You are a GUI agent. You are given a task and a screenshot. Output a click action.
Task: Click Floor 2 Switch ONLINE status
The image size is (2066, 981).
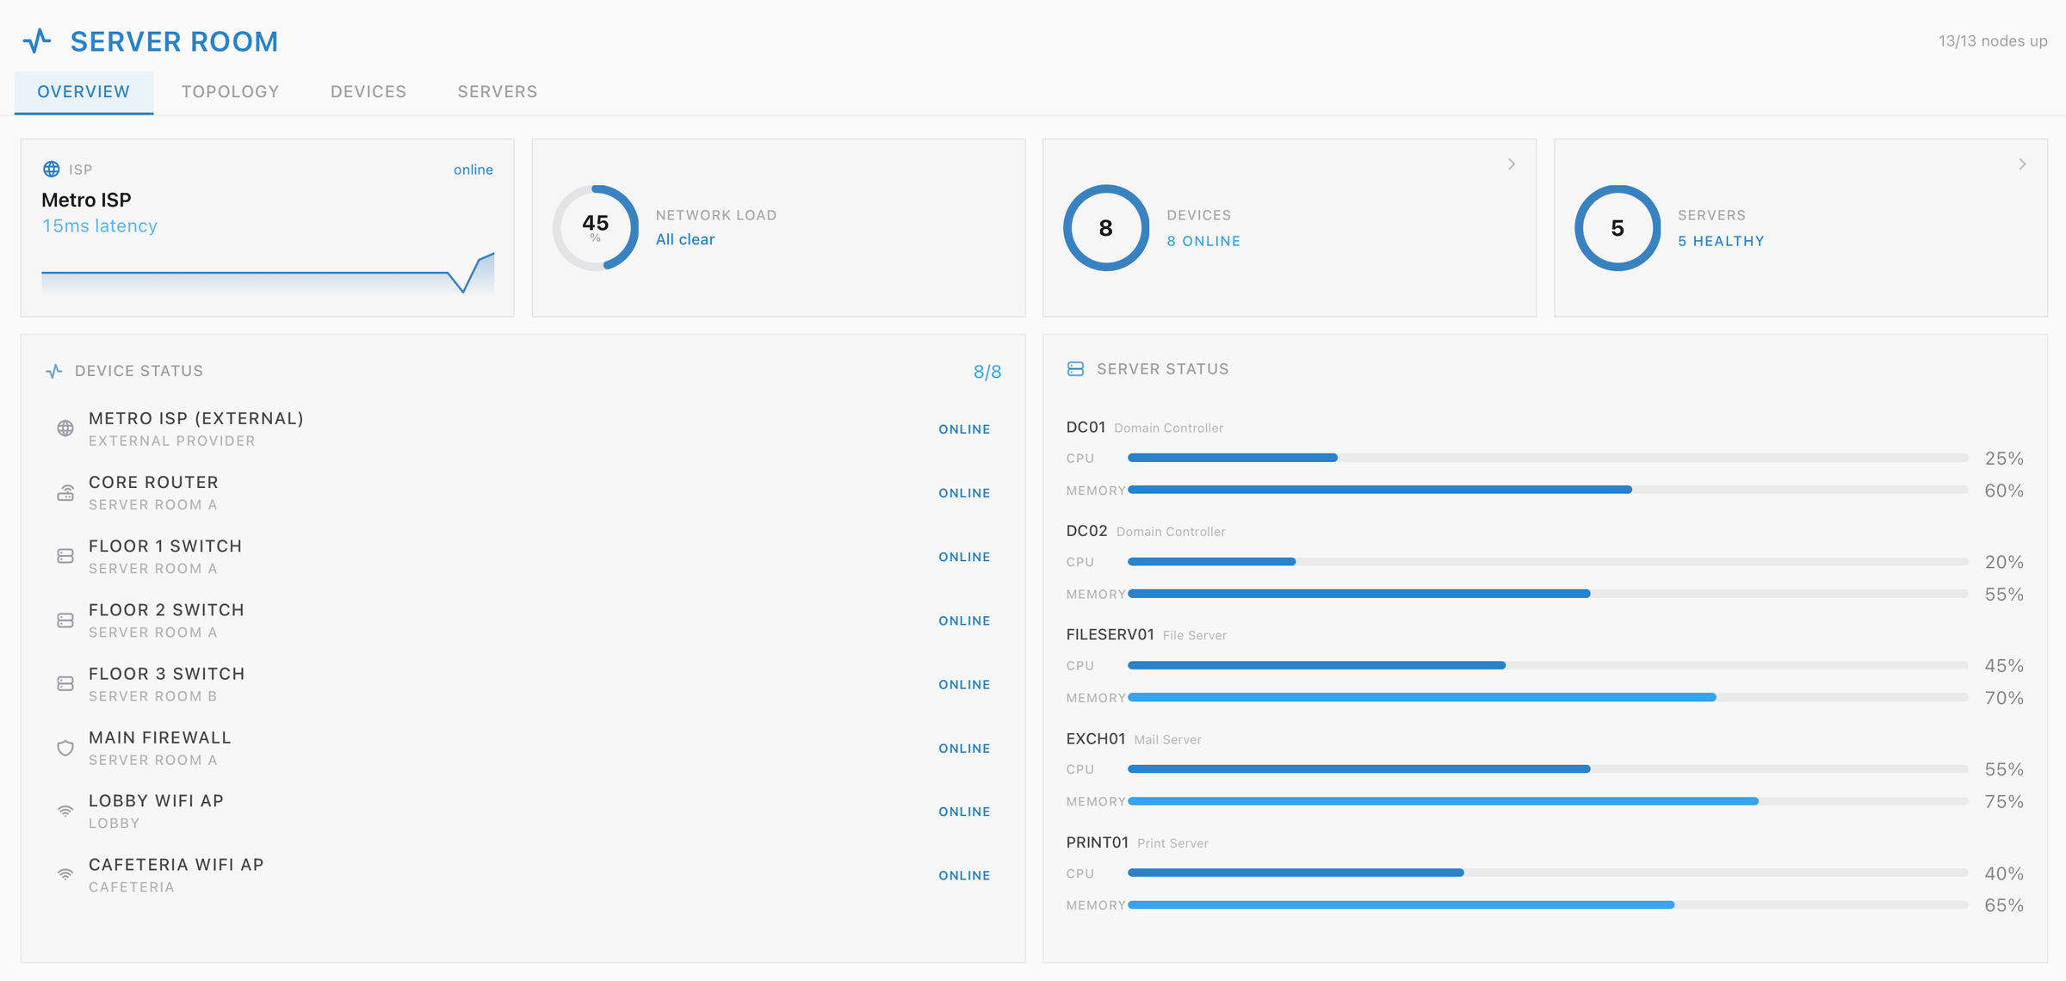964,620
